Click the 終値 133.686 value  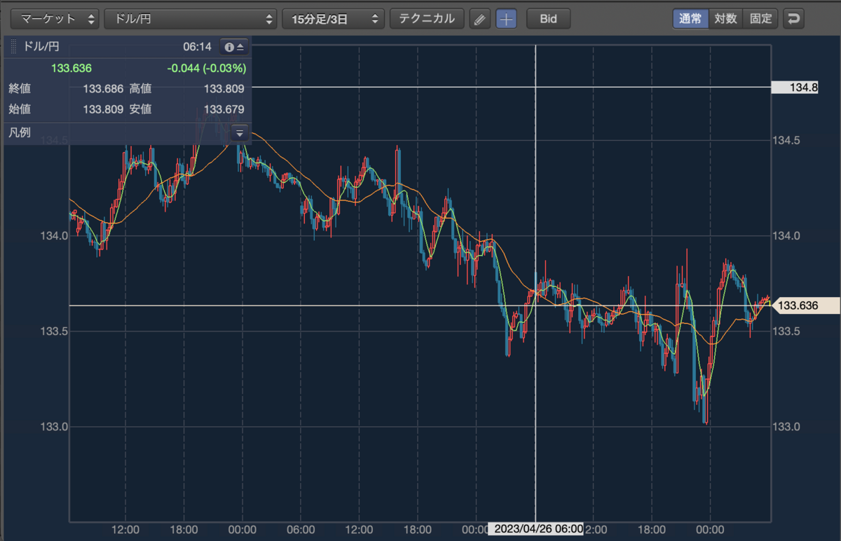pyautogui.click(x=103, y=89)
